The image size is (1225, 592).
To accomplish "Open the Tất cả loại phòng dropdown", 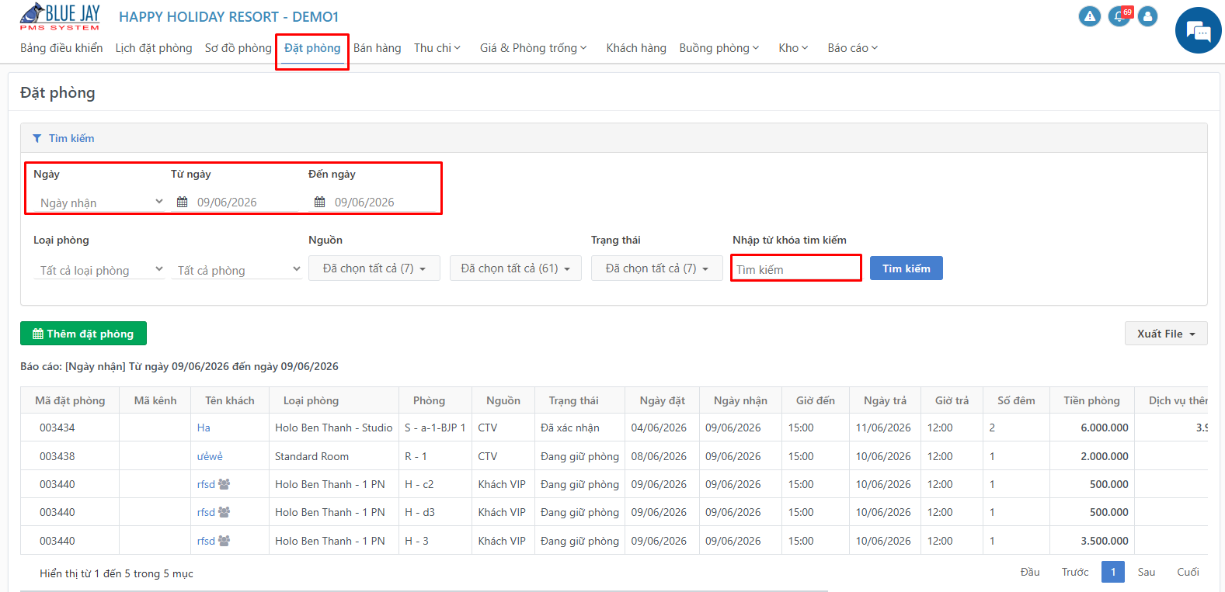I will point(99,270).
